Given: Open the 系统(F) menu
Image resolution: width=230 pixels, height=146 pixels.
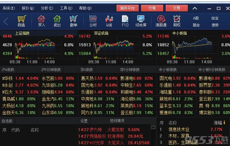Looking at the screenshot, I should tap(9, 8).
